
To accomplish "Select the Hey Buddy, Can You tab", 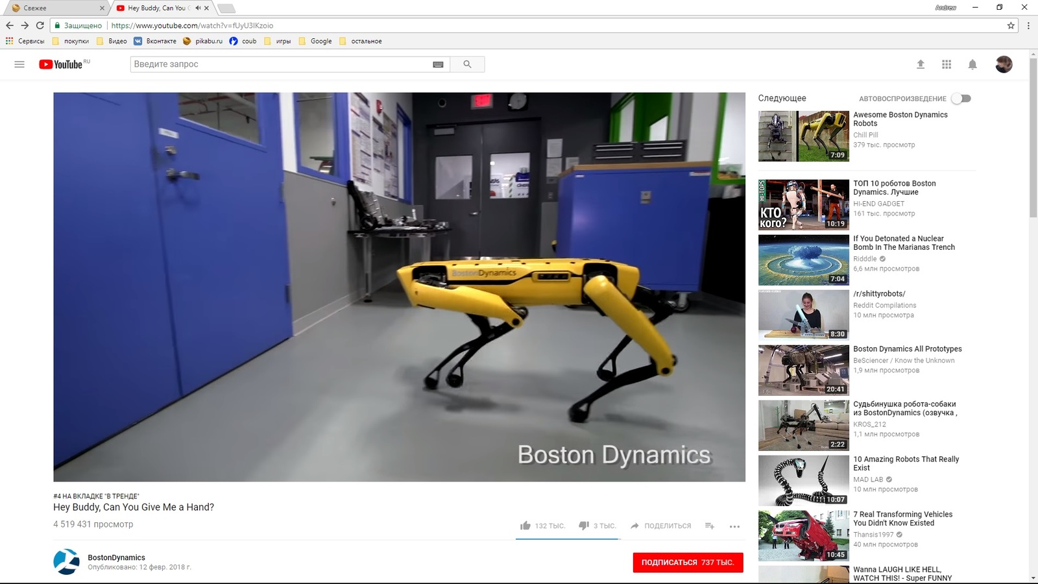I will point(162,8).
